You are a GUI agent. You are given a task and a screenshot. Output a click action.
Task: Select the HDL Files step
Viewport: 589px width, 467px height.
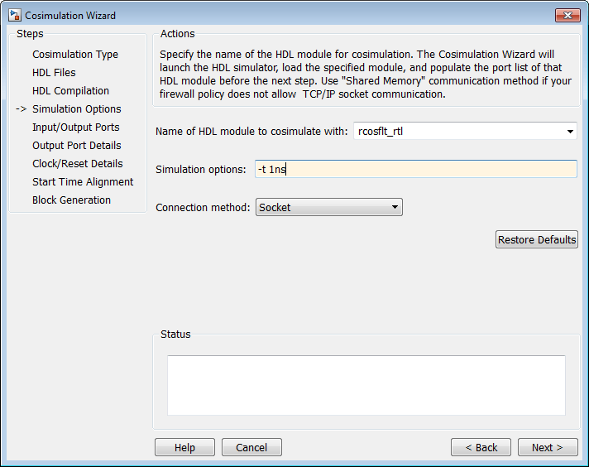(x=54, y=73)
